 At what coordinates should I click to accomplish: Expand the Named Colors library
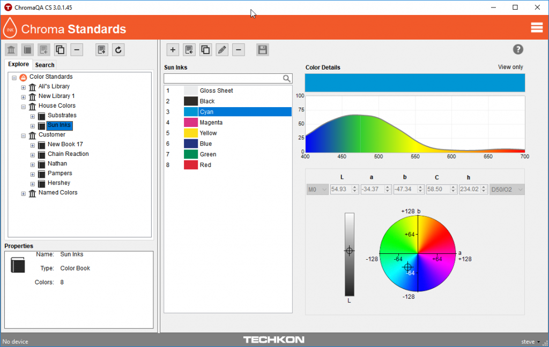click(23, 193)
